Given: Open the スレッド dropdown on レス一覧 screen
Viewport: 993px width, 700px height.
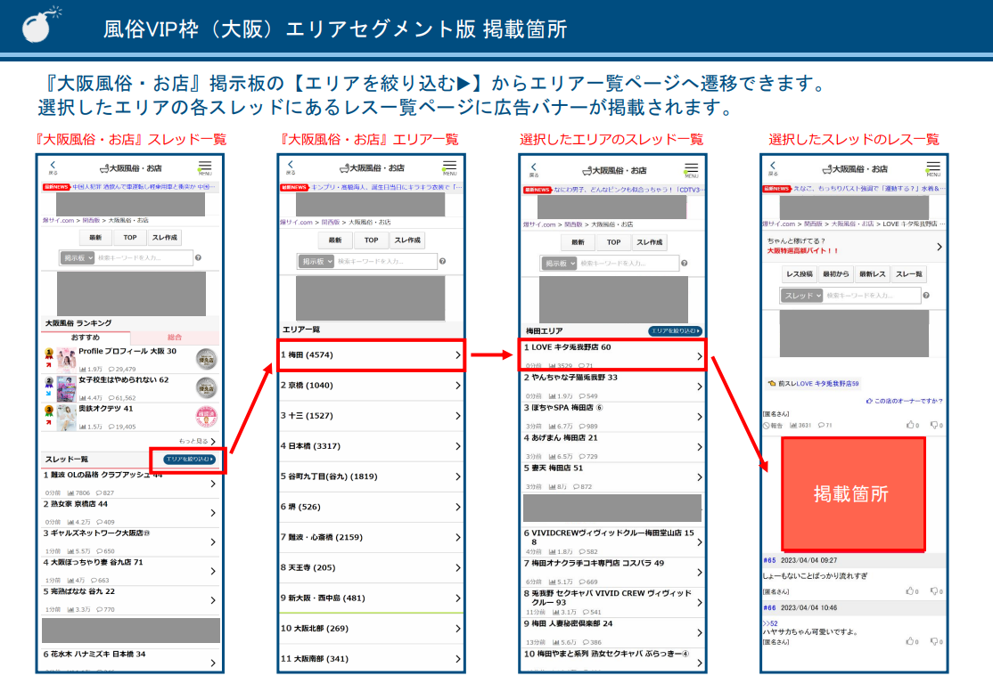Looking at the screenshot, I should click(802, 296).
